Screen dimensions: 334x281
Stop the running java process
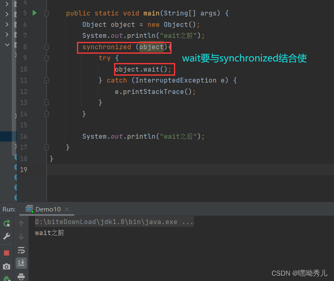point(6,253)
